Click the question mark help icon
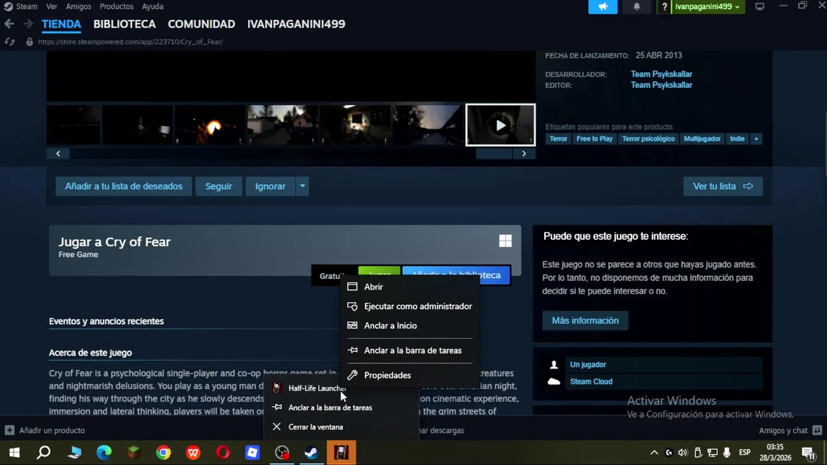 click(x=664, y=6)
